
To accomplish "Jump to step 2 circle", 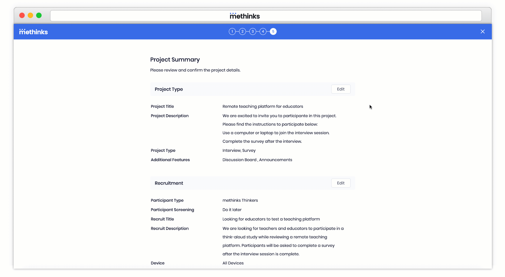I will [242, 31].
